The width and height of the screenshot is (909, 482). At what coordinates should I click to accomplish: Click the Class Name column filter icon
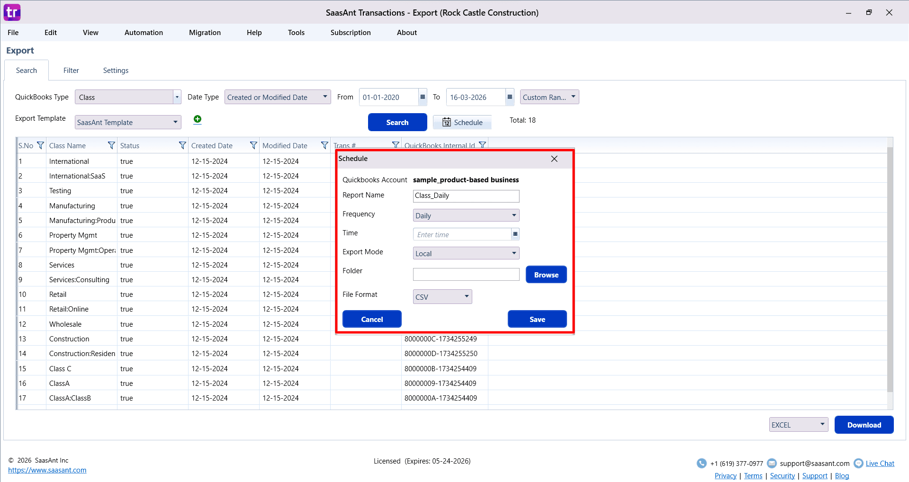click(x=111, y=145)
